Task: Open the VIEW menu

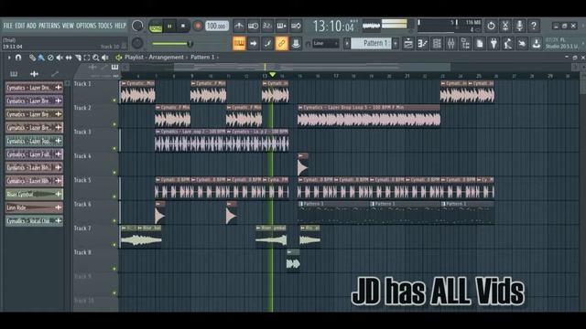Action: click(x=68, y=26)
